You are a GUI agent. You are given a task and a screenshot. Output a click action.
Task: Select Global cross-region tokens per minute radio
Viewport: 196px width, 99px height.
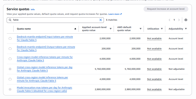pyautogui.click(x=10, y=79)
